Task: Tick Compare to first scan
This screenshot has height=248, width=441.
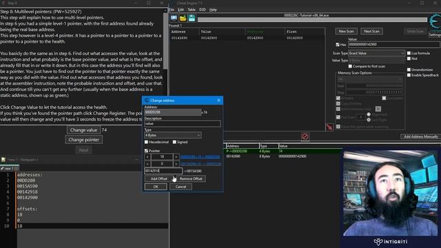Action: 350,66
